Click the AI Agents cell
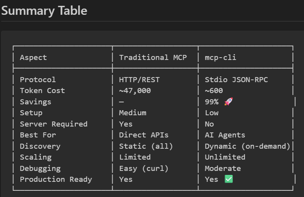The width and height of the screenshot is (304, 197). [x=225, y=135]
